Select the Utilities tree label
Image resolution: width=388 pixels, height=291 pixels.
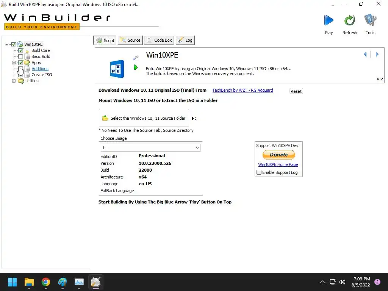32,81
